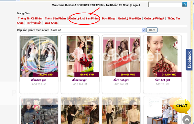194x124 pixels.
Task: Open the polka-dot shirt product thumbnail
Action: (39, 111)
